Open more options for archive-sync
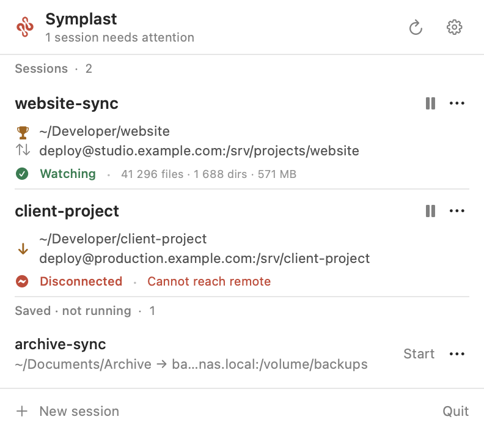Image resolution: width=484 pixels, height=433 pixels. pos(457,353)
